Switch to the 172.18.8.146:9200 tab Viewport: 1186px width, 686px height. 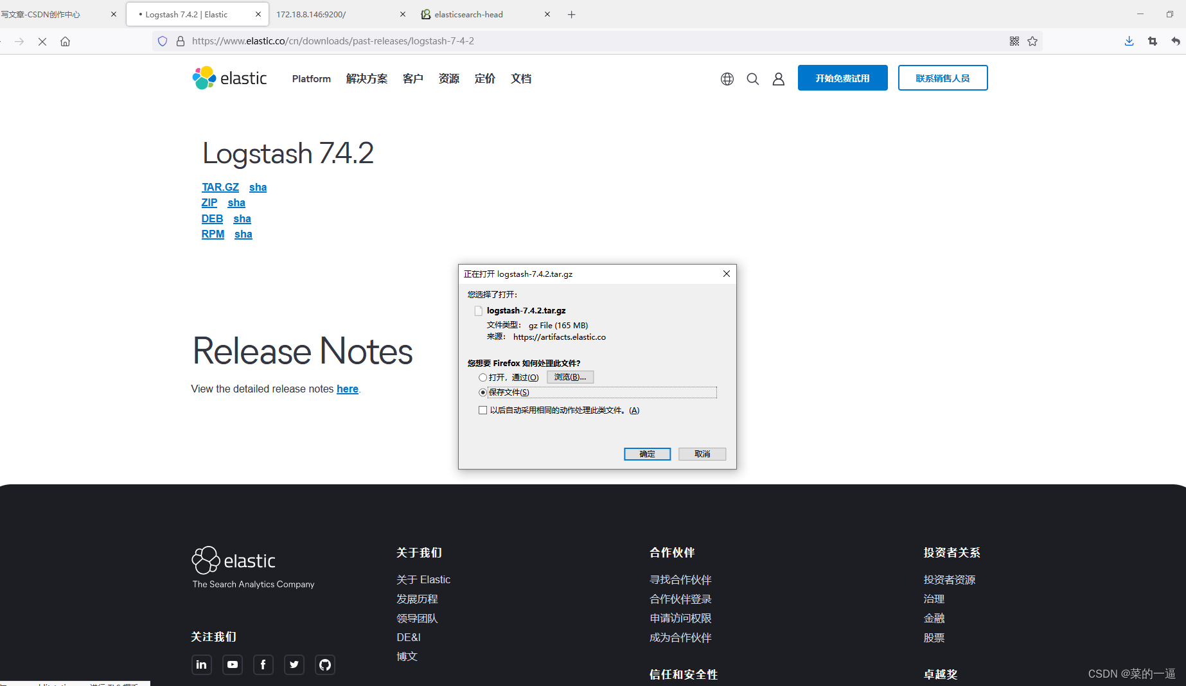coord(311,13)
